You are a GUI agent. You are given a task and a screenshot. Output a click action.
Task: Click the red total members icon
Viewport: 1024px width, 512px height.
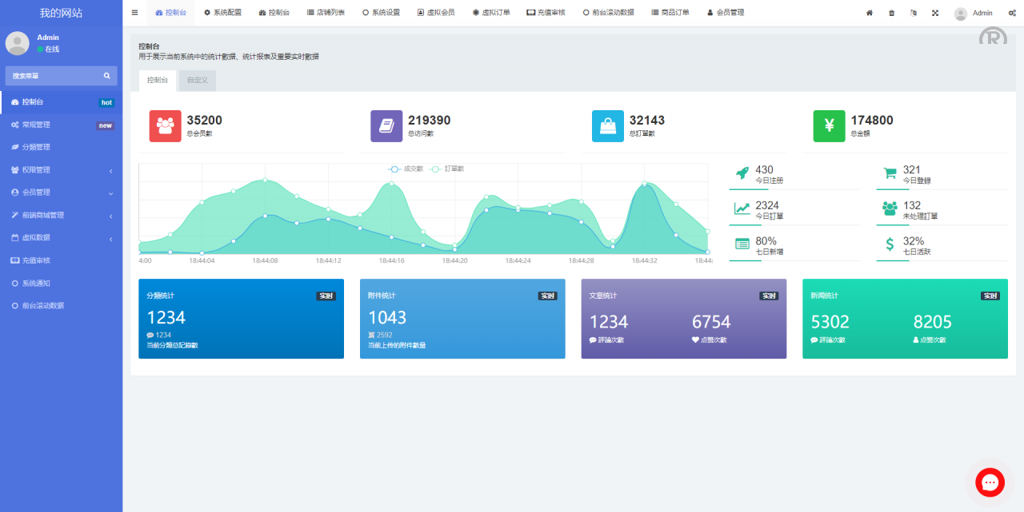tap(166, 126)
